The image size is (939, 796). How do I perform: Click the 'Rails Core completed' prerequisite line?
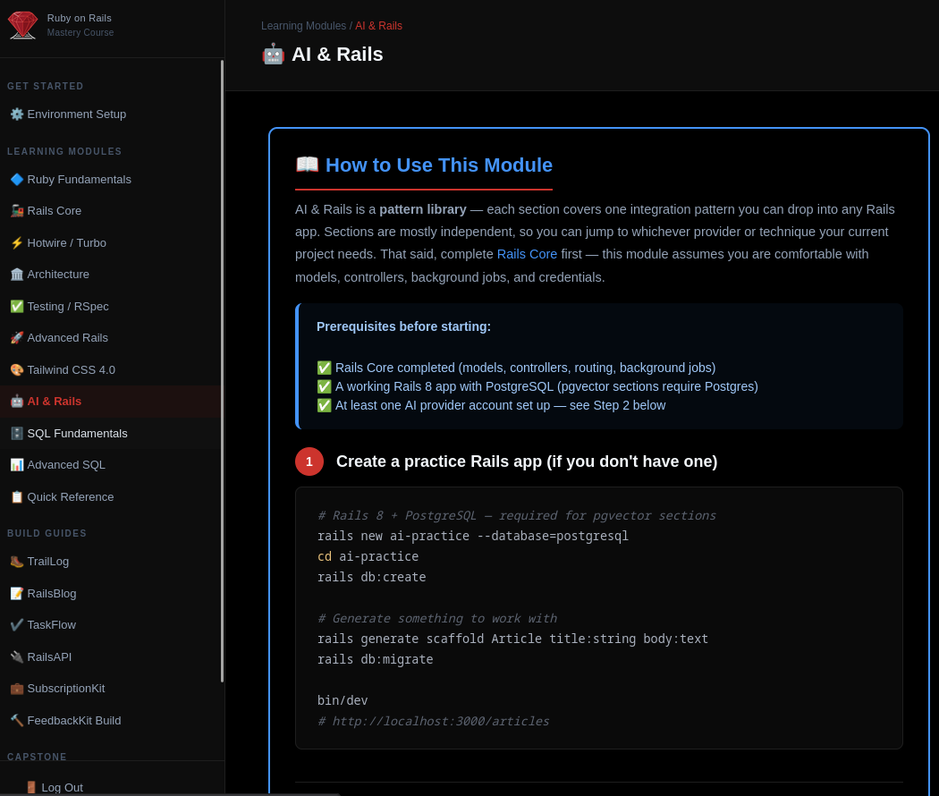[516, 368]
